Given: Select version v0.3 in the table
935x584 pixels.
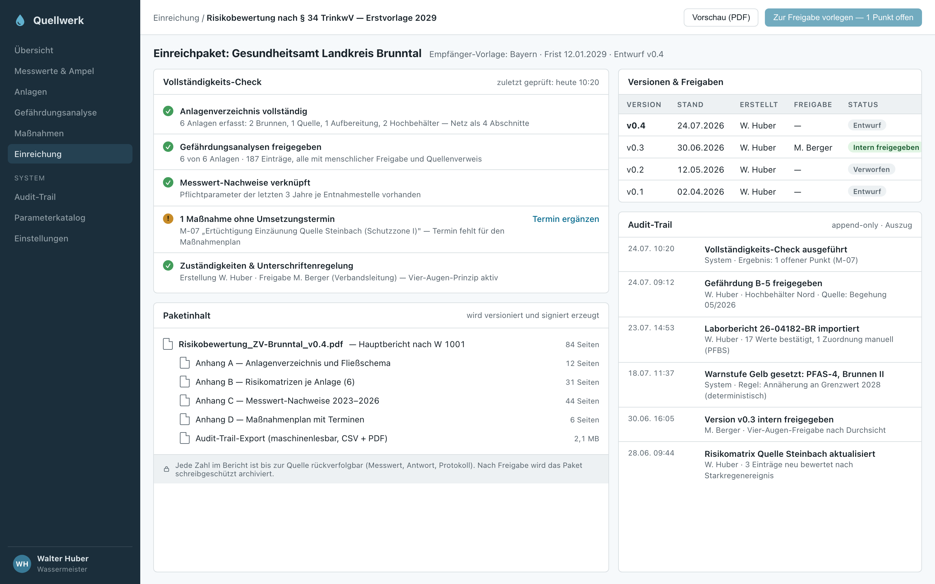Looking at the screenshot, I should pyautogui.click(x=770, y=147).
